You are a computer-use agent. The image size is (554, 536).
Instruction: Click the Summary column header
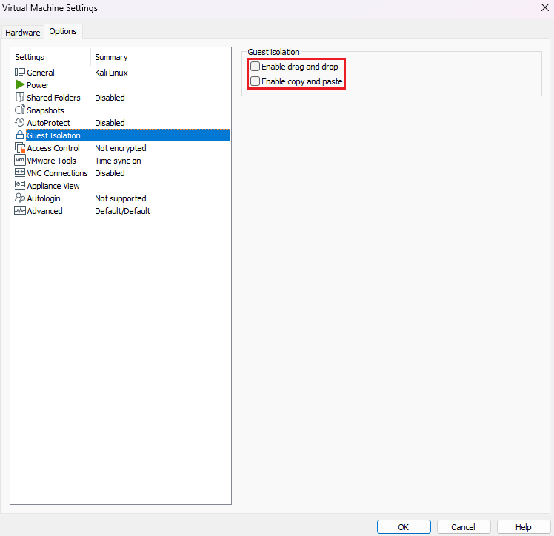click(111, 57)
